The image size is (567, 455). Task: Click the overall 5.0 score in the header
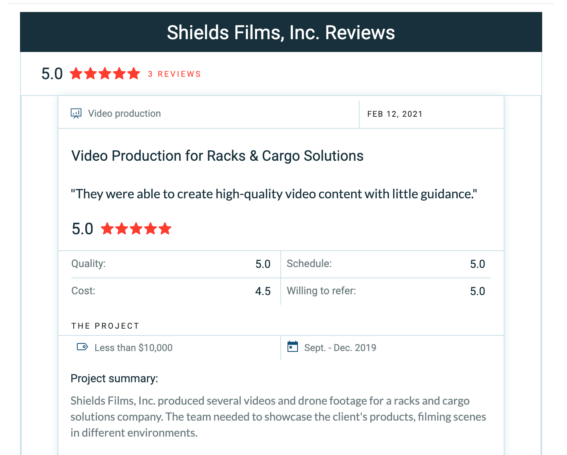click(x=52, y=74)
